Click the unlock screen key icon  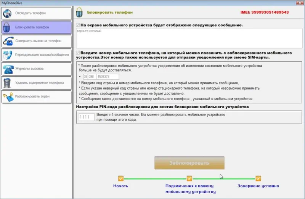[8, 97]
